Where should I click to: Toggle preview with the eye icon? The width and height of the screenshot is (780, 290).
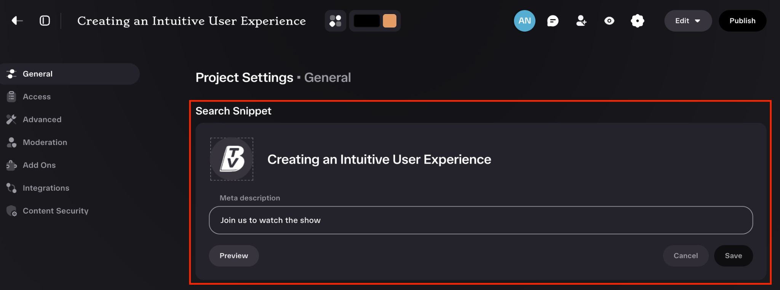pos(609,21)
